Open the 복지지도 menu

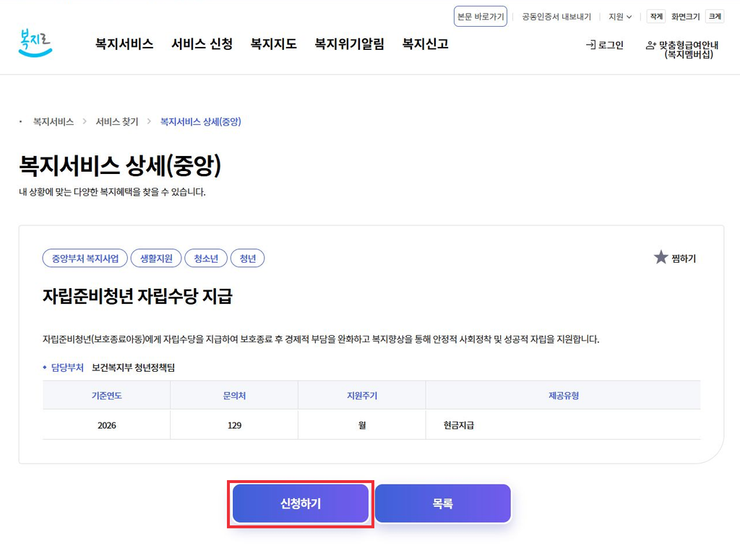274,44
